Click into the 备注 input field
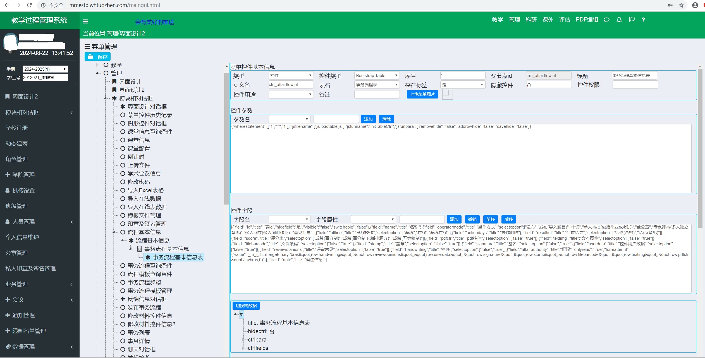Image resolution: width=705 pixels, height=358 pixels. tap(377, 94)
